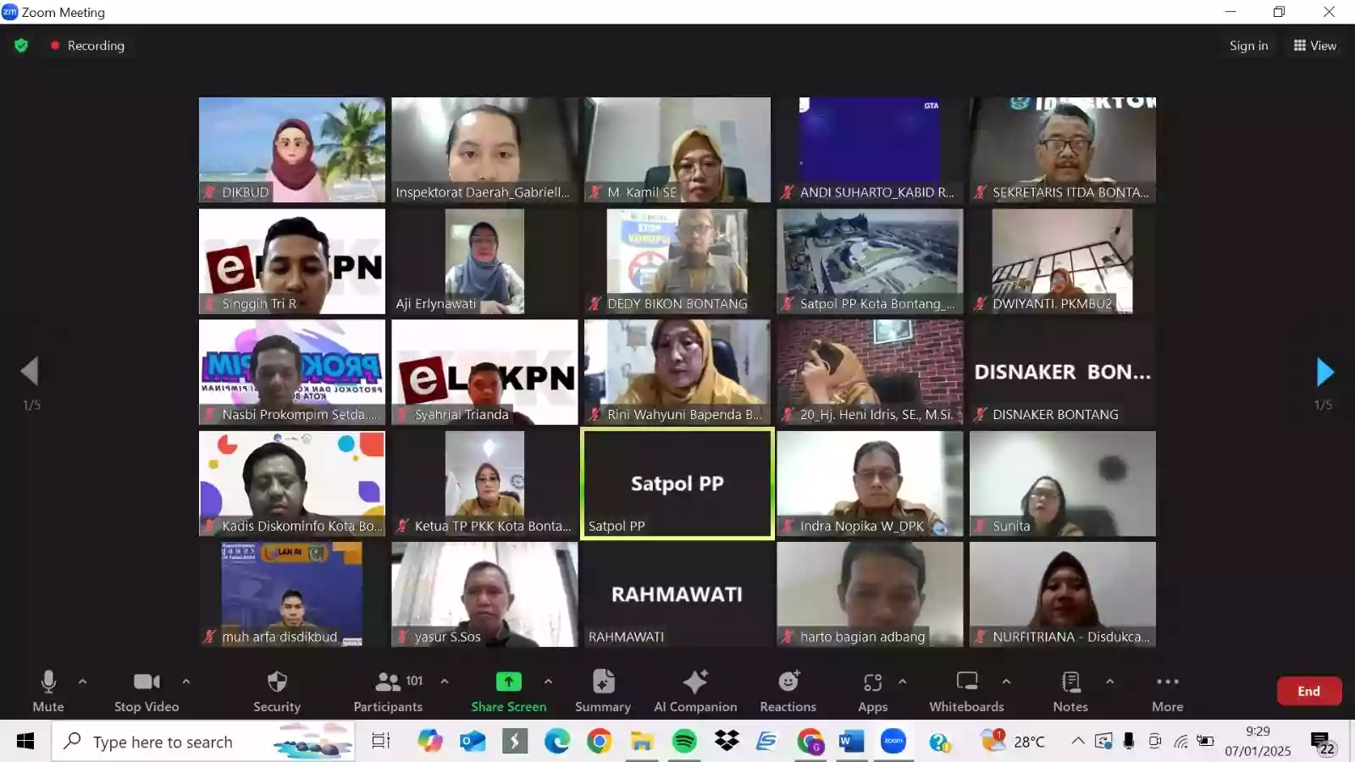This screenshot has width=1355, height=762.
Task: Open the Security options
Action: 276,690
